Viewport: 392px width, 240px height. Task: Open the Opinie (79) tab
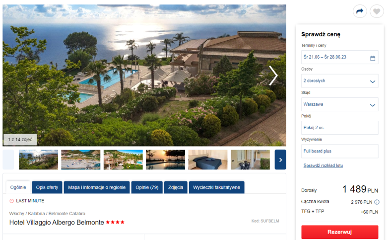(x=147, y=187)
